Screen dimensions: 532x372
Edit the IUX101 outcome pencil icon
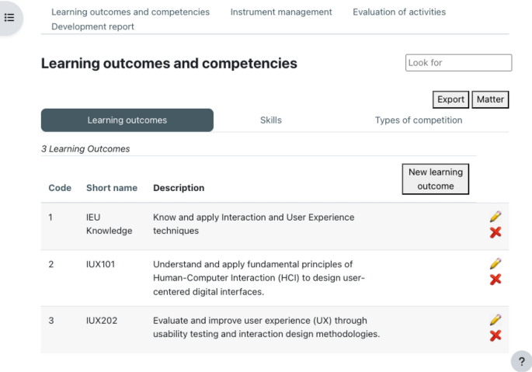(x=495, y=264)
